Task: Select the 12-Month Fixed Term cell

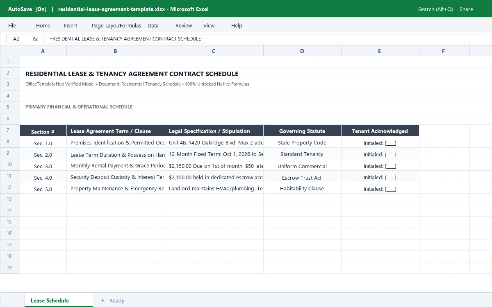Action: [x=214, y=153]
